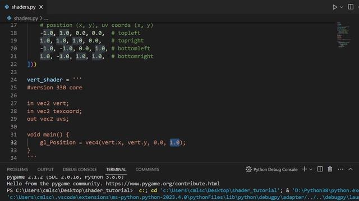
Task: Select the shaders.py editor tab
Action: click(x=24, y=7)
